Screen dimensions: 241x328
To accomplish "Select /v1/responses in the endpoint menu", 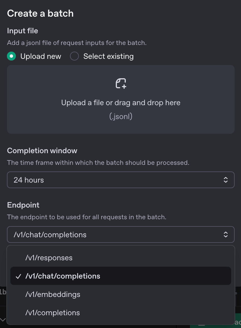I will point(49,258).
